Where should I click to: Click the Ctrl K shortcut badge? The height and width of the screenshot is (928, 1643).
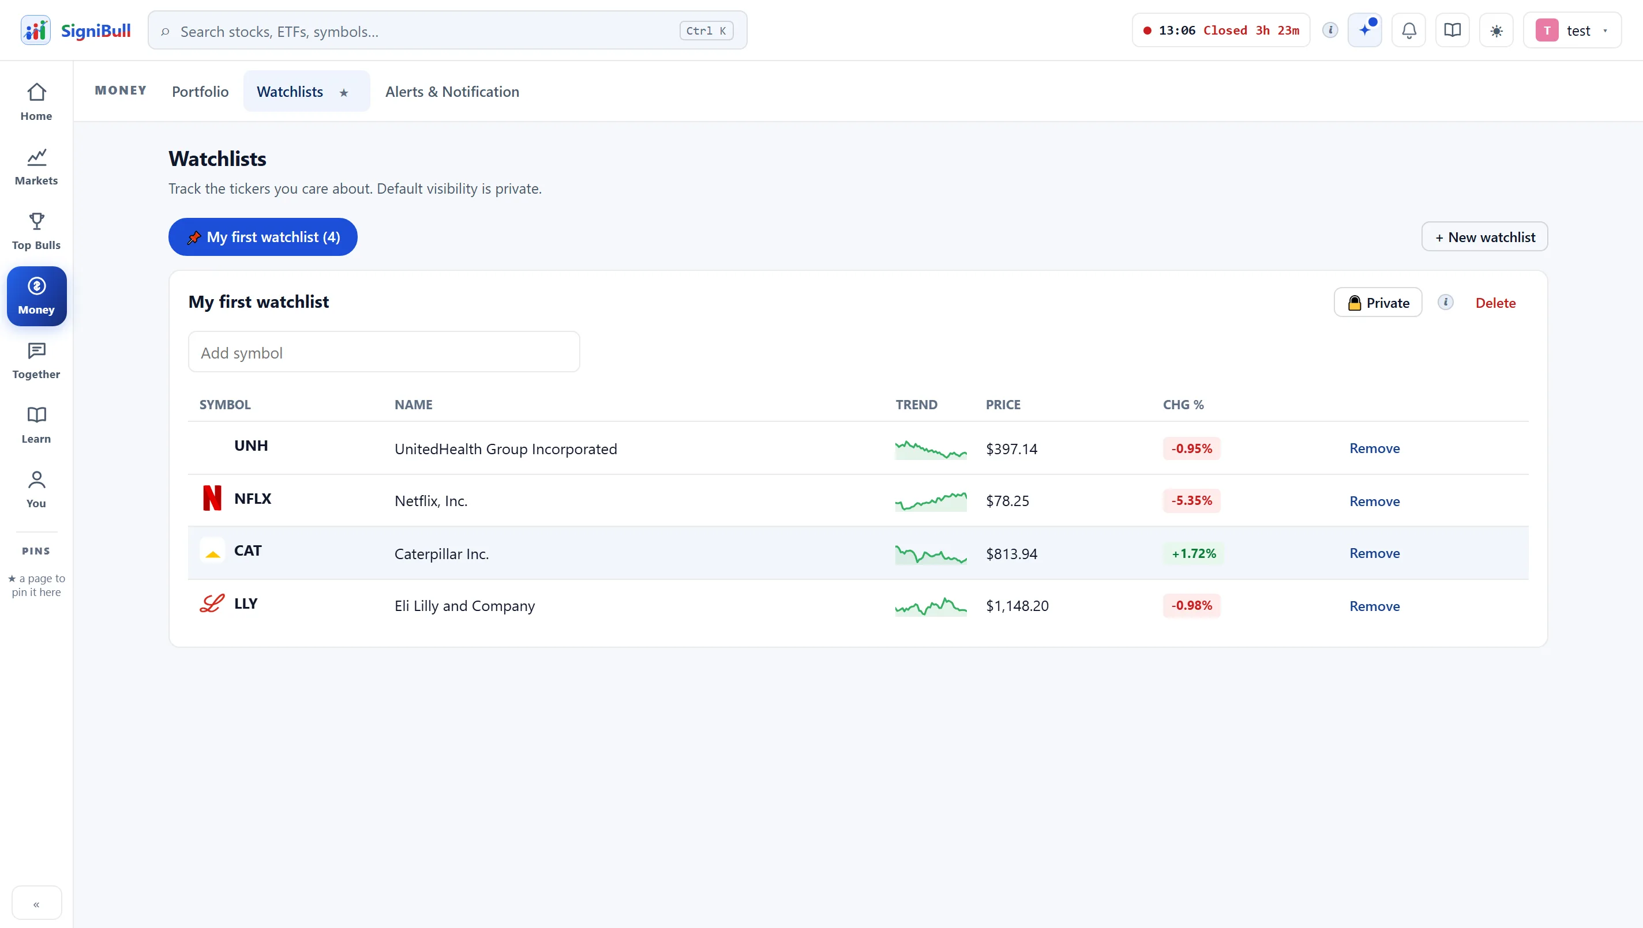coord(706,31)
